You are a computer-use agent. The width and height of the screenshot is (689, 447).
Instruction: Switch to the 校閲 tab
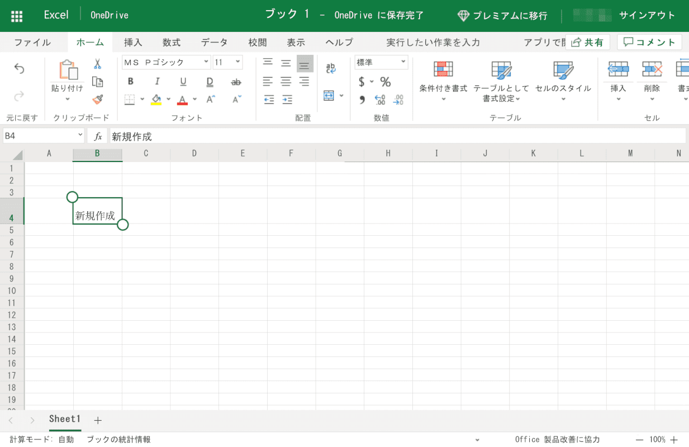[x=258, y=42]
